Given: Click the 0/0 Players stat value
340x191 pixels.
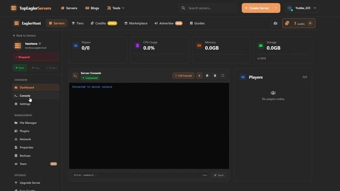Looking at the screenshot, I should (86, 48).
